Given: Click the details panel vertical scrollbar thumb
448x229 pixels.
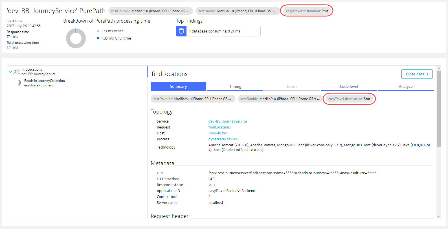Looking at the screenshot, I should [x=439, y=109].
